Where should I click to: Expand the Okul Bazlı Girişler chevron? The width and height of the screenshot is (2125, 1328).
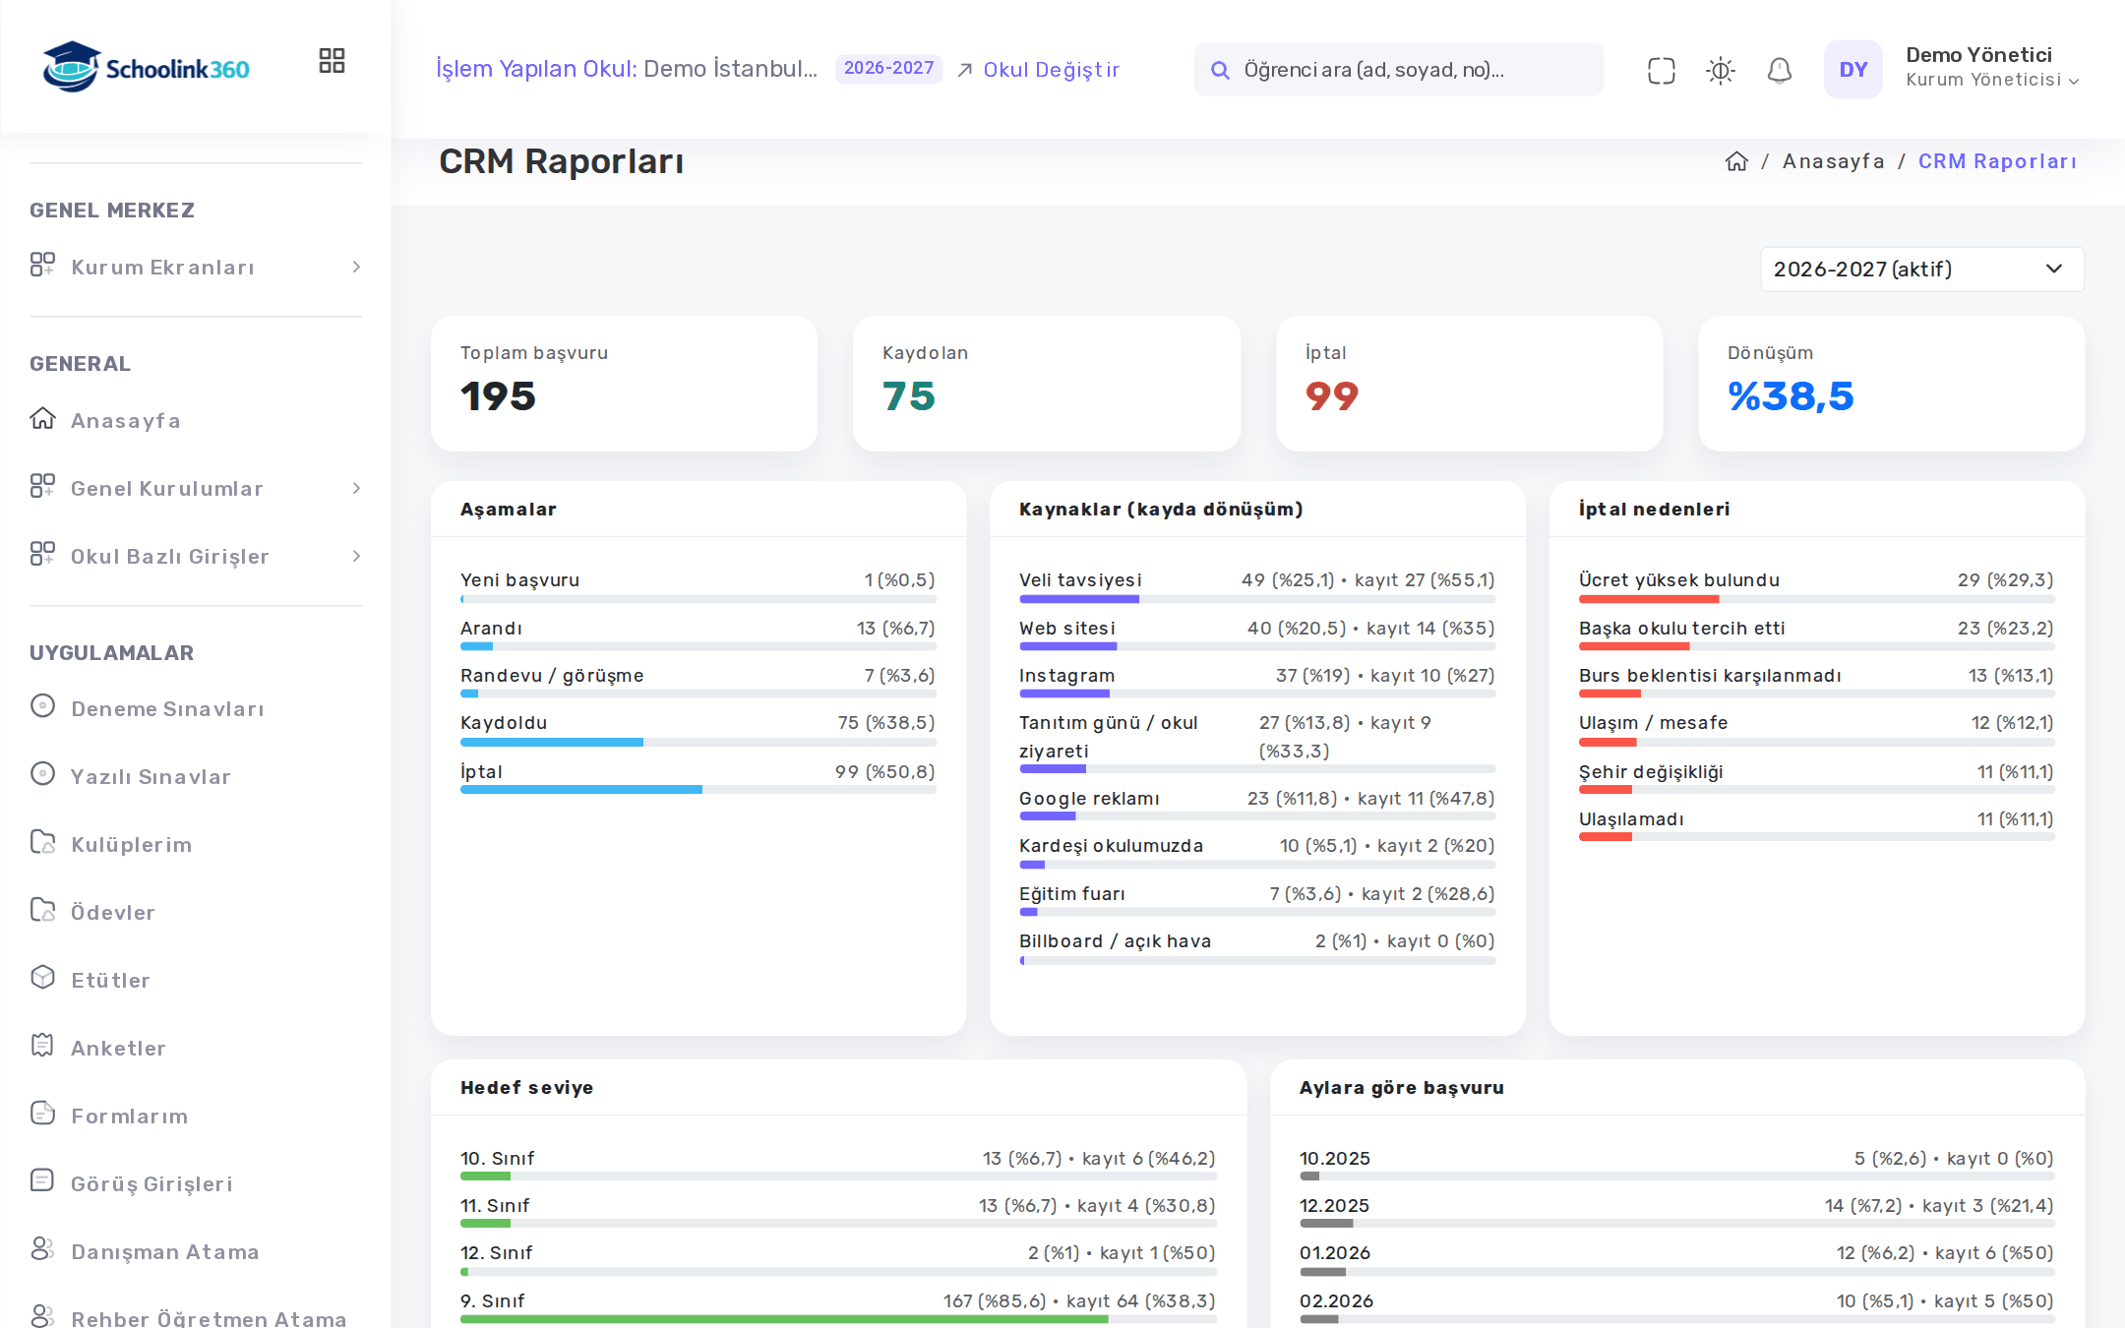356,557
